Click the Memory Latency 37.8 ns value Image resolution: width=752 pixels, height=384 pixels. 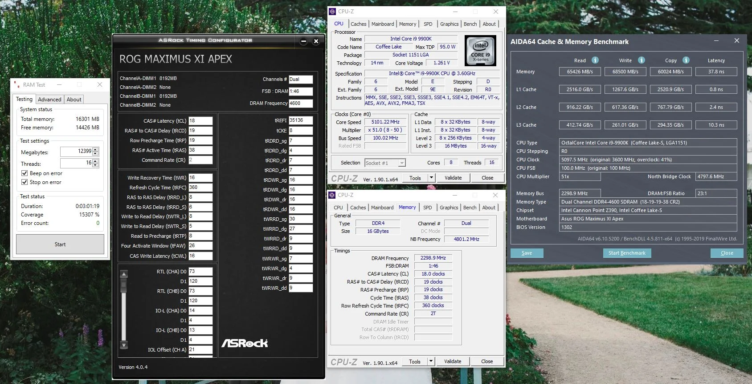716,72
